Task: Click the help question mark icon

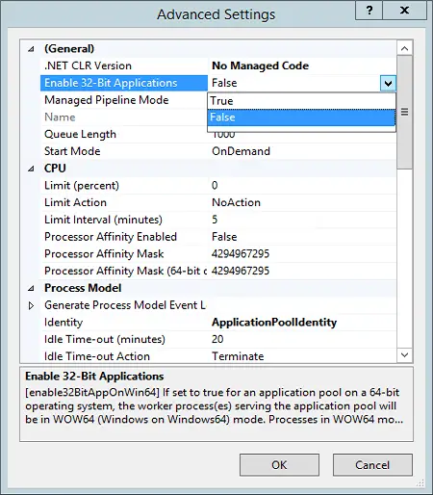Action: (369, 11)
